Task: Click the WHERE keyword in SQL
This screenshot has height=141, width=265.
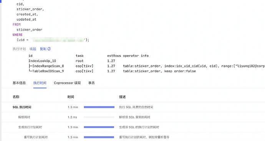Action: coord(18,35)
